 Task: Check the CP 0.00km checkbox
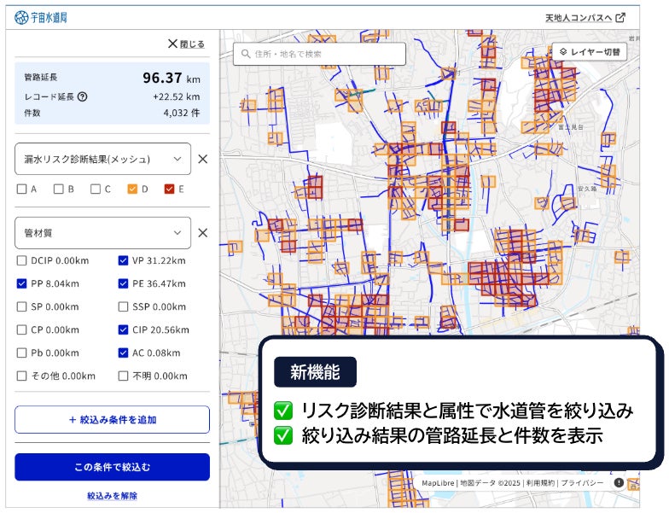click(x=21, y=329)
